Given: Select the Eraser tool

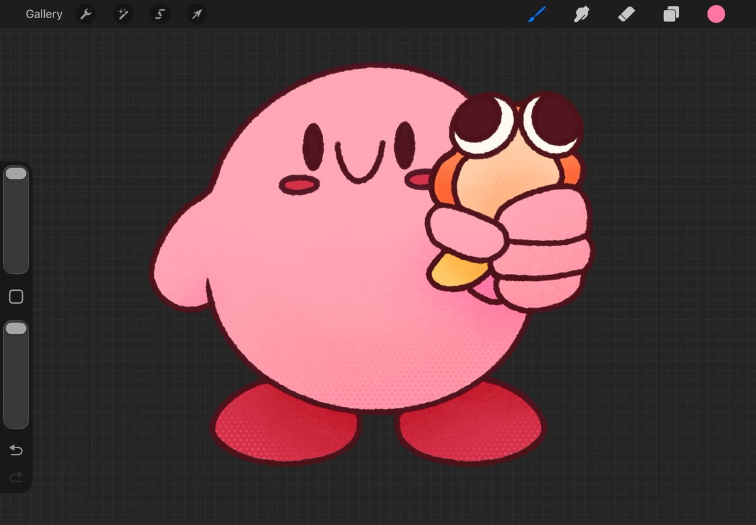Looking at the screenshot, I should [626, 14].
